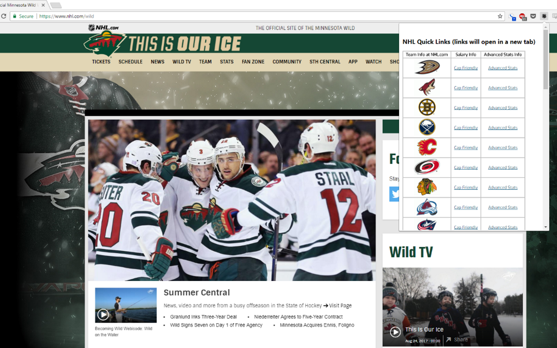Open Wild Signs Seven on Day 1 article

216,325
